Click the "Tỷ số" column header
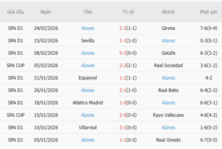 point(128,12)
